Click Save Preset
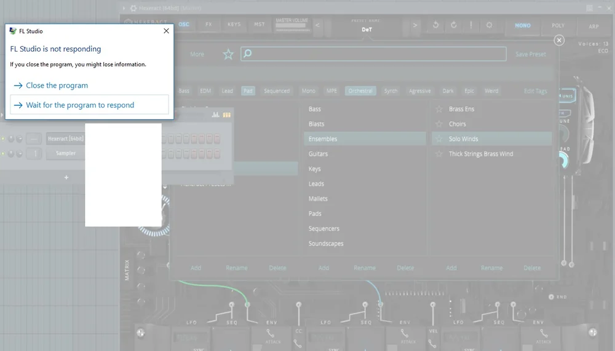615x351 pixels. (530, 54)
